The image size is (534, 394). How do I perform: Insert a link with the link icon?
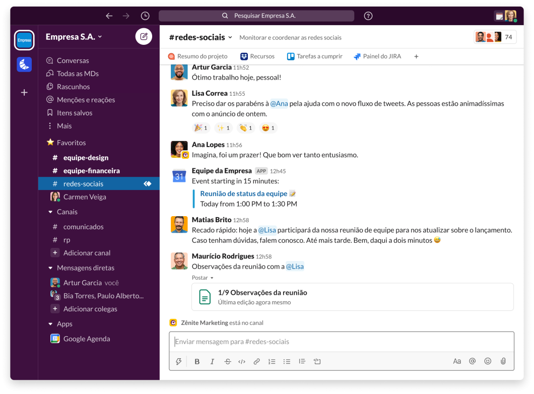(257, 361)
